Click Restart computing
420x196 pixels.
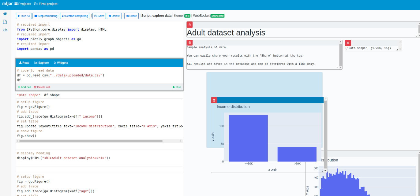click(x=75, y=16)
